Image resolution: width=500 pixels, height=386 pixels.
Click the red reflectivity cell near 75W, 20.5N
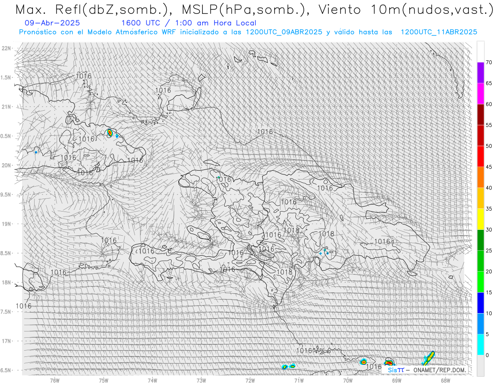(x=110, y=133)
